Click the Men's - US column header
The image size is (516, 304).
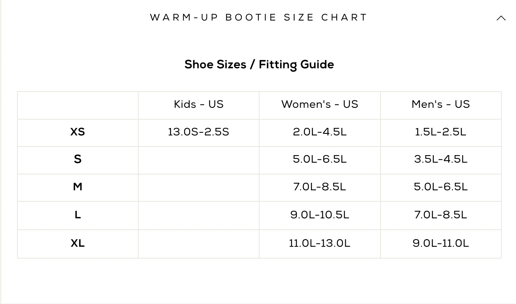pos(441,104)
